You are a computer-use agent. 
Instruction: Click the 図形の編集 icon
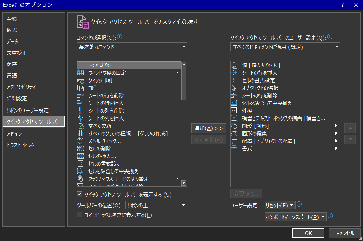(234, 133)
